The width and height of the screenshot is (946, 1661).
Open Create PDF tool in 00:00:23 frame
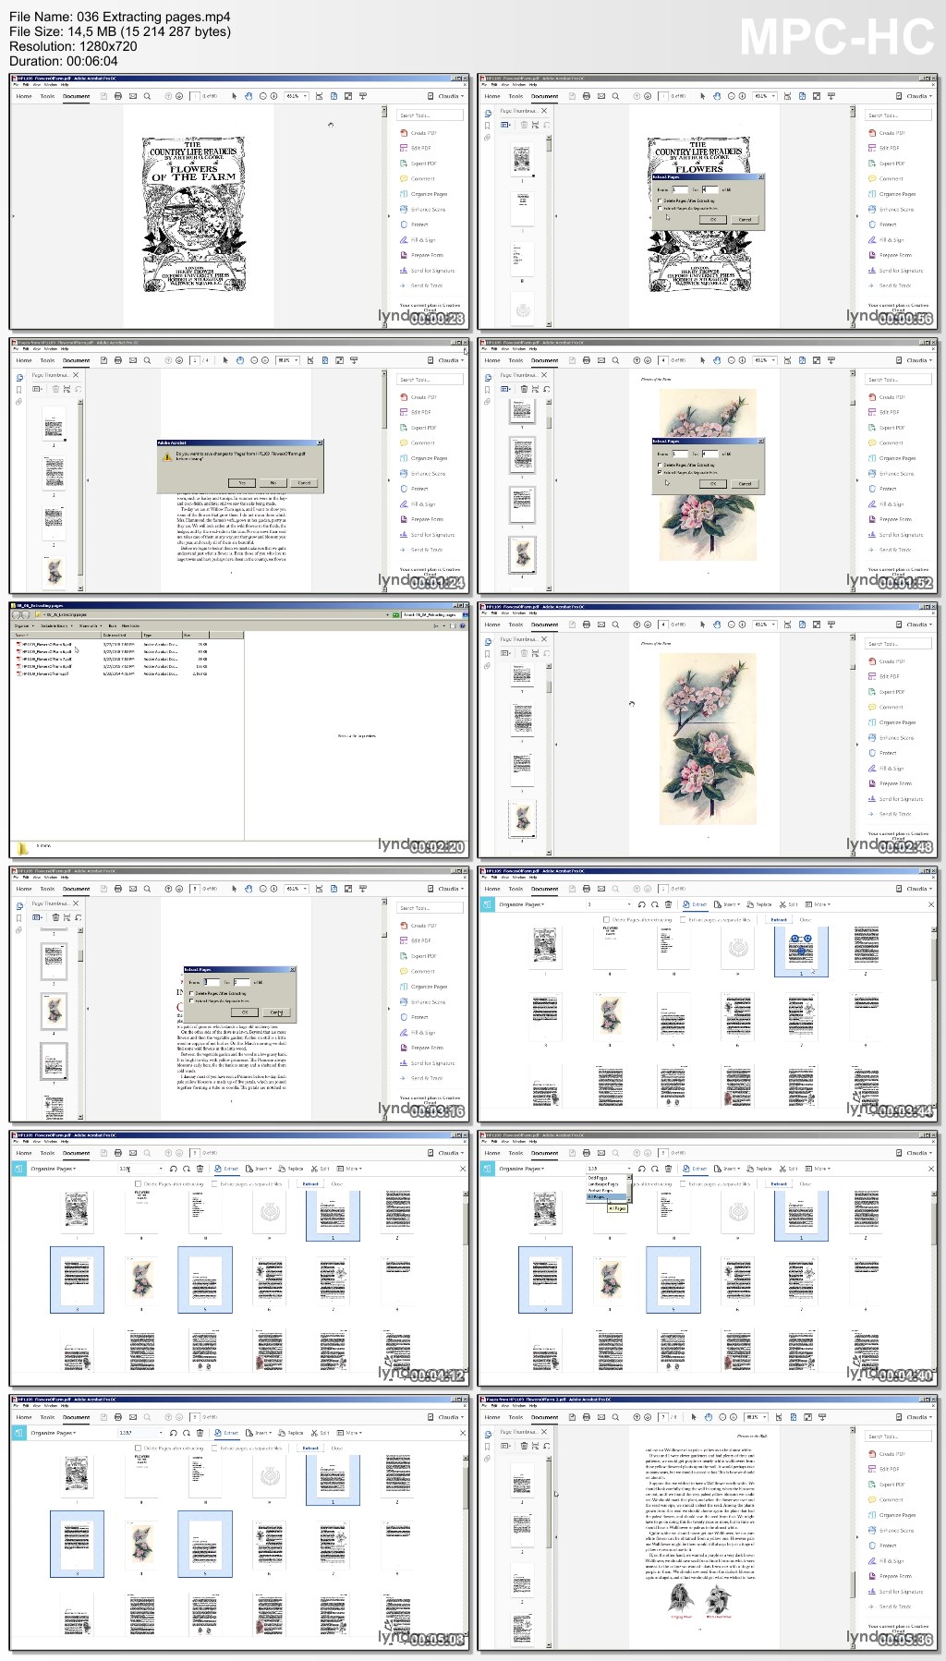[418, 133]
